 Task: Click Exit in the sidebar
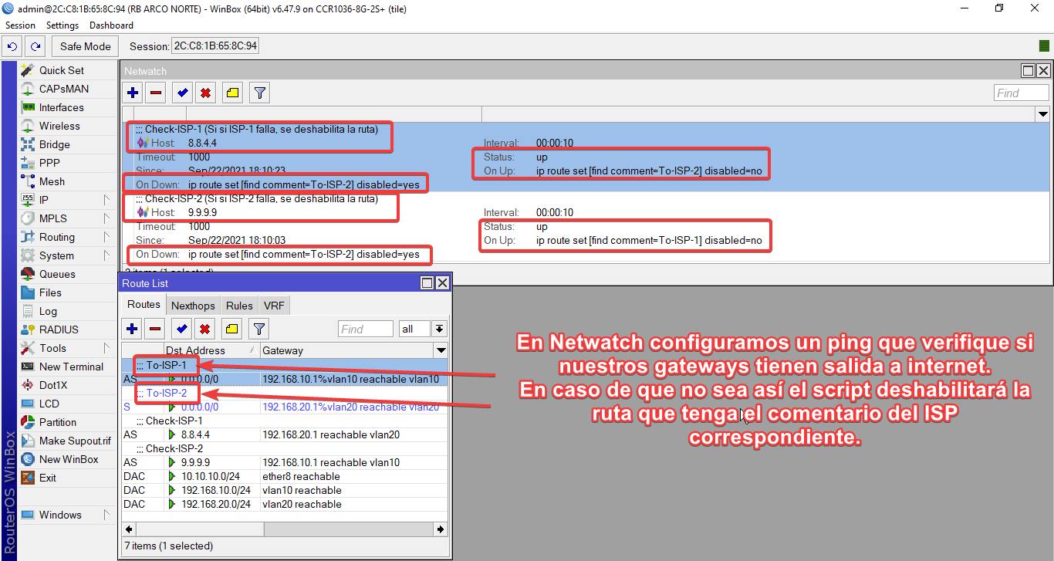[x=47, y=478]
